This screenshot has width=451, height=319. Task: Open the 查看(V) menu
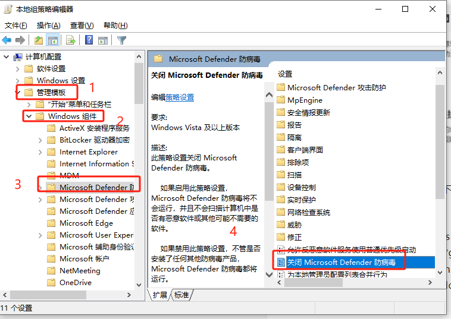coord(82,26)
